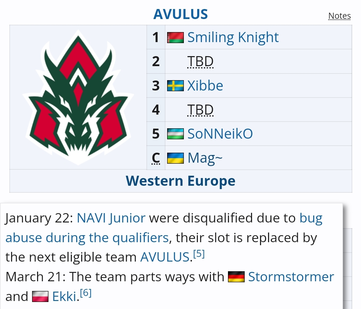
Task: Click the Uzbekistan flag beside SoNNeikO
Action: coord(175,134)
